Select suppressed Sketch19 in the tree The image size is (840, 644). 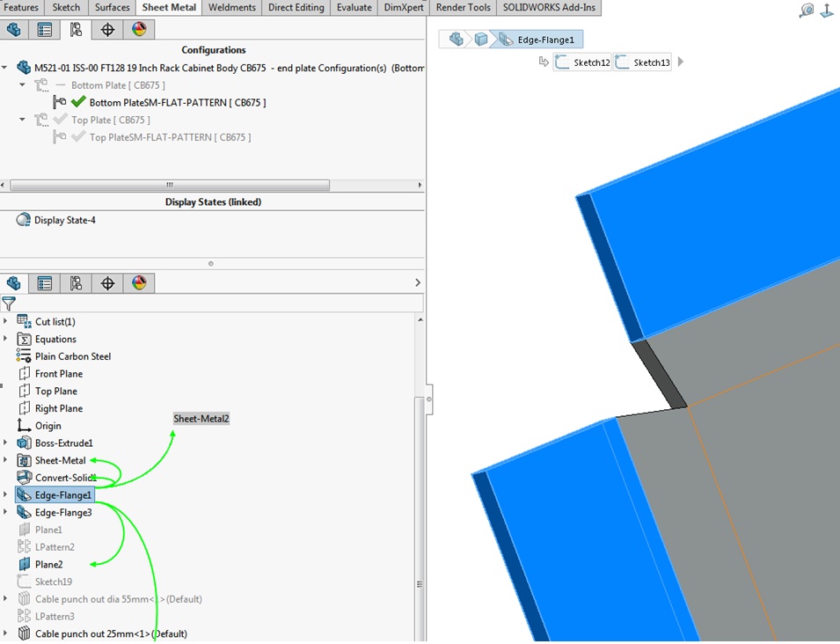pos(54,582)
